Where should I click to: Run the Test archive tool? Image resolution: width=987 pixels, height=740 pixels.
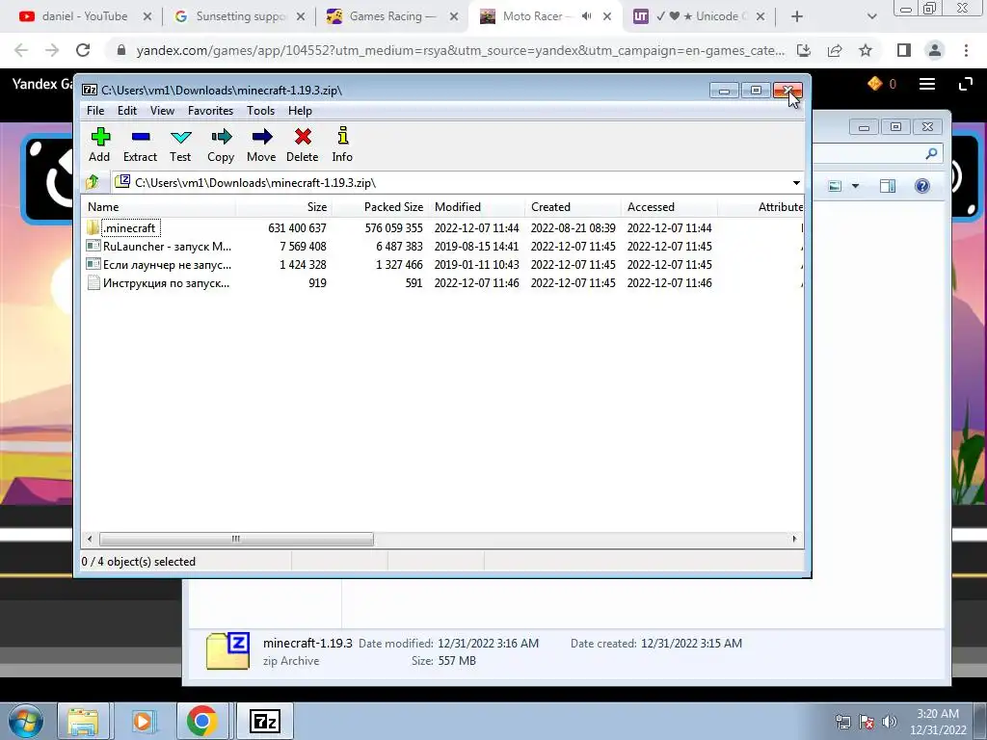[180, 145]
